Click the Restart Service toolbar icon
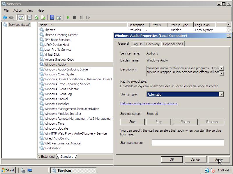 pos(88,17)
